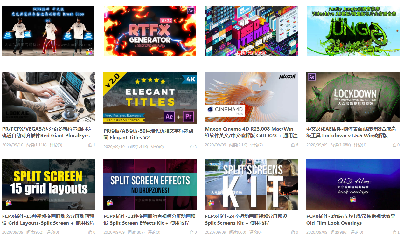Click the 2020/09/09 date under Grid Layouts post
This screenshot has height=239, width=404.
click(x=13, y=232)
